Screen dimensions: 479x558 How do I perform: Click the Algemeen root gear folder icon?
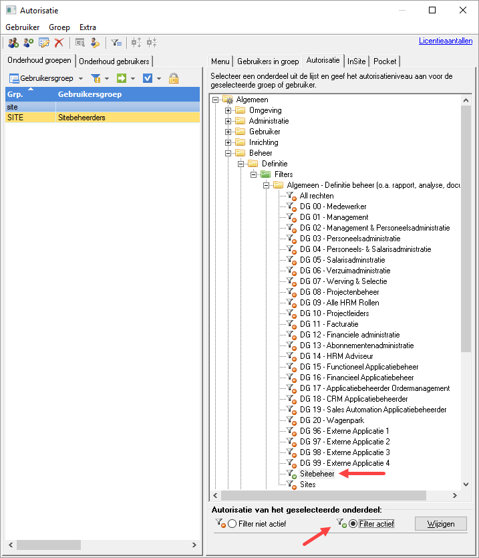227,100
